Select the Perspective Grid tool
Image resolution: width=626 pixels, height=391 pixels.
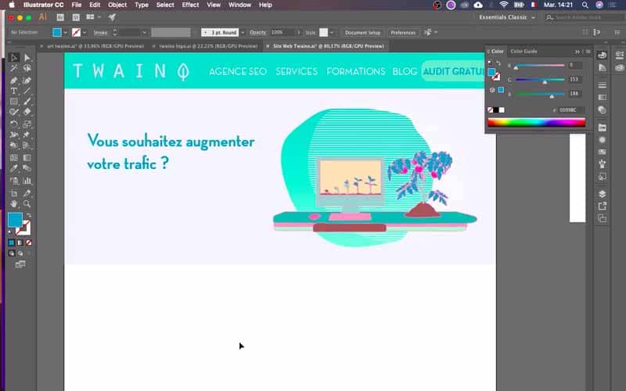coord(27,145)
